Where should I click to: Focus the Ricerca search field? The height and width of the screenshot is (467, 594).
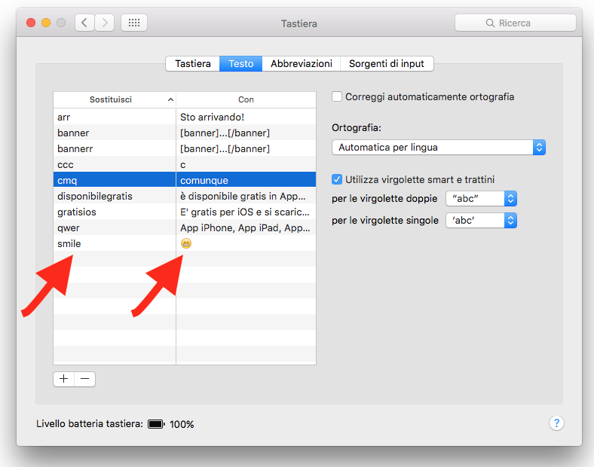point(515,23)
